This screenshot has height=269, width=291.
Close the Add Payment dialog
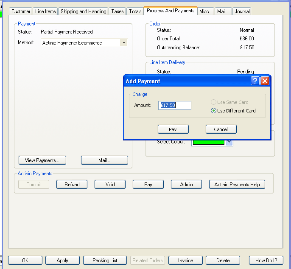click(265, 81)
